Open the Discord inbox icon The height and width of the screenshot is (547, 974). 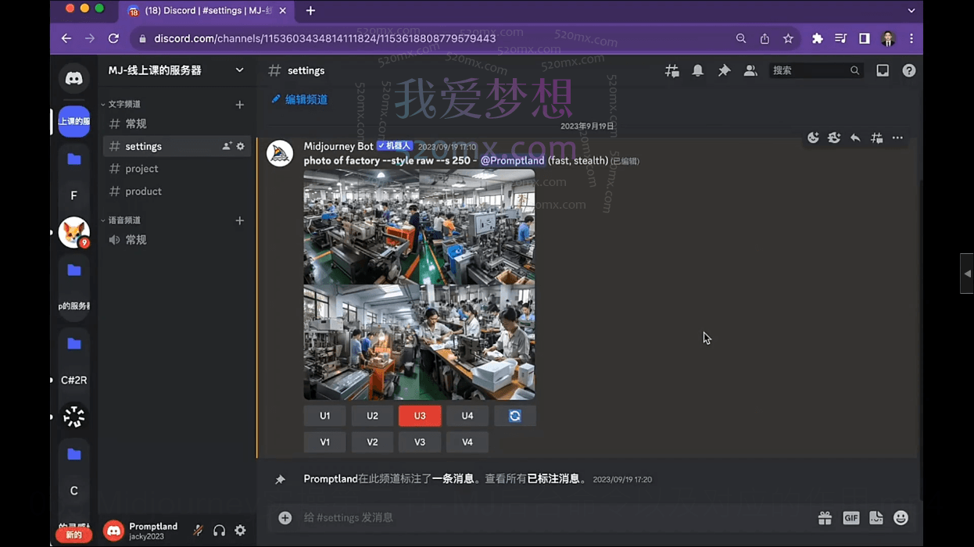coord(883,70)
